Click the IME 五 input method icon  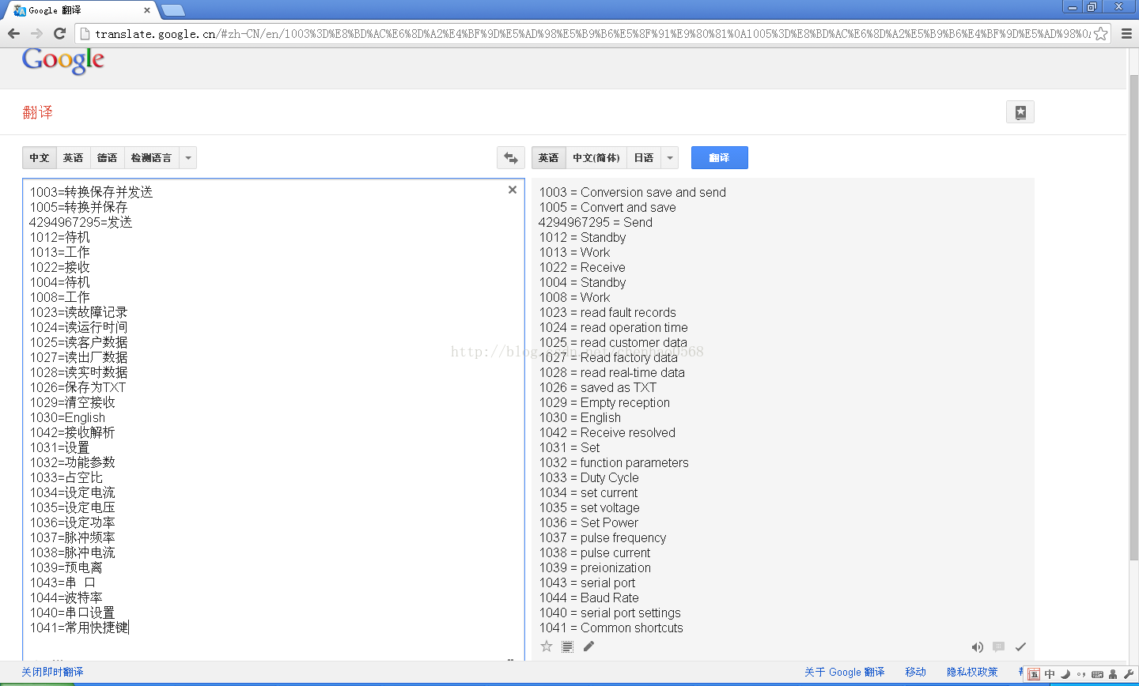tap(1034, 674)
